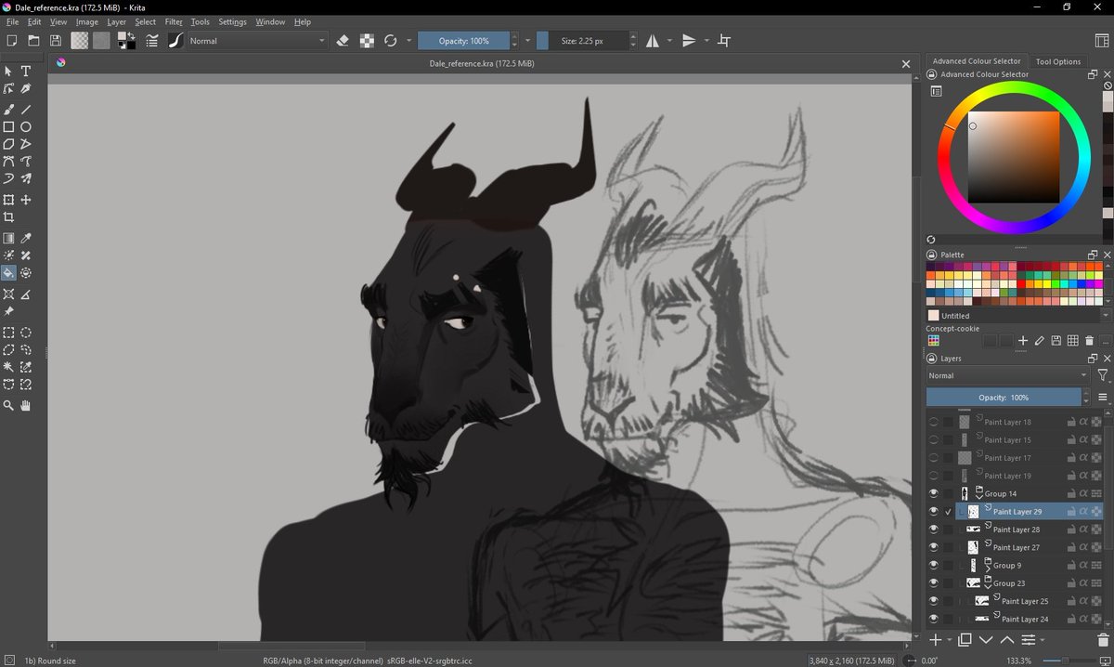Image resolution: width=1114 pixels, height=667 pixels.
Task: Create a new document
Action: coord(11,41)
